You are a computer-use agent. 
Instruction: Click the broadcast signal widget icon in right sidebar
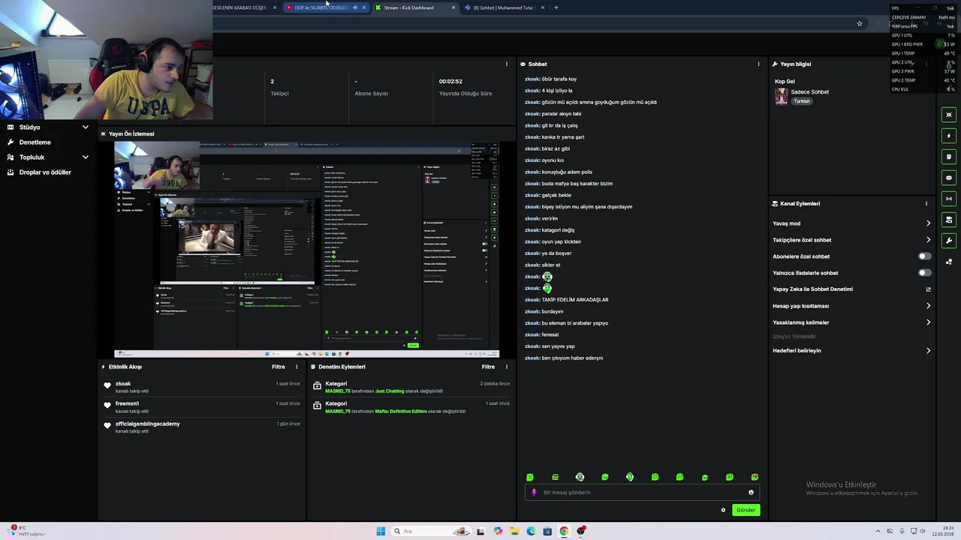tap(949, 199)
